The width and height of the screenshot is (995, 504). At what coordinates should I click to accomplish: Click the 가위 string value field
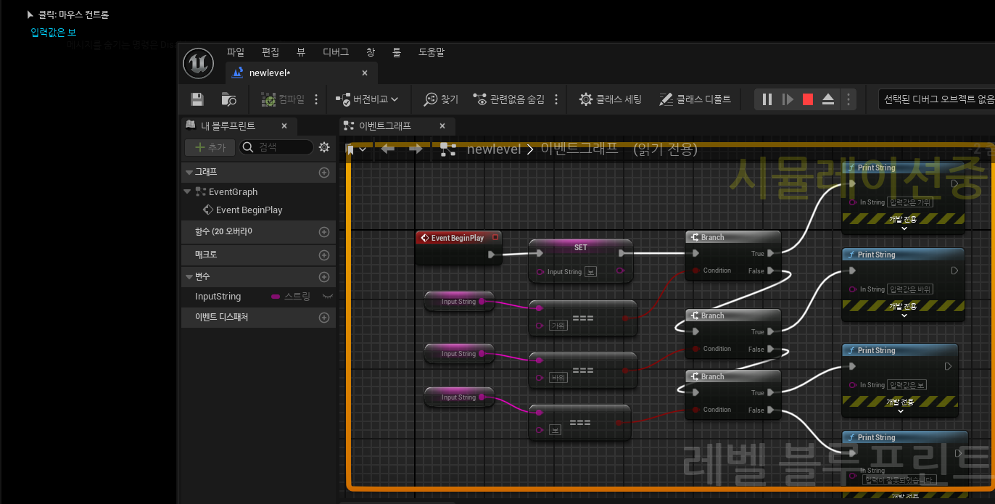coord(559,326)
